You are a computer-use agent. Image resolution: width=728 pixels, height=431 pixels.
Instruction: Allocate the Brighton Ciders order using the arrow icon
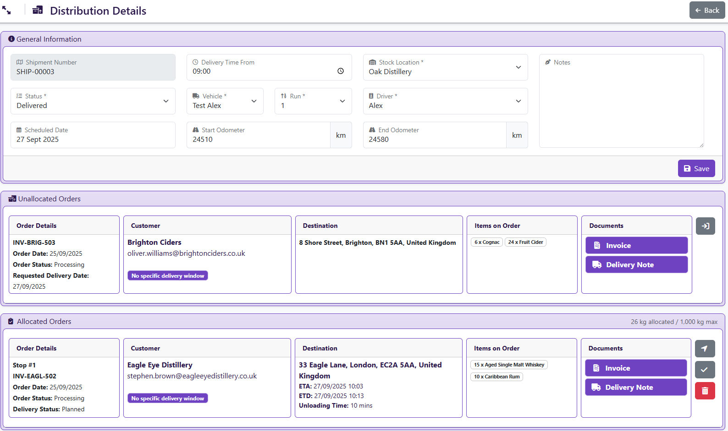coord(705,226)
